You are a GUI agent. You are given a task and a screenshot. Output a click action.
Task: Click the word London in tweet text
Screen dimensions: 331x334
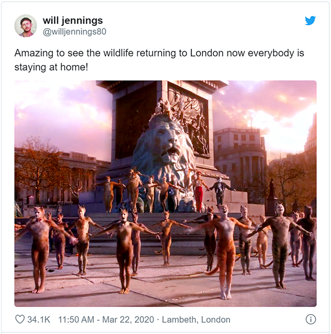point(206,53)
